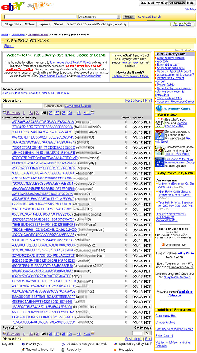Image resolution: width=197 pixels, height=353 pixels.
Task: Click the top Post a topic link
Action: click(x=134, y=101)
